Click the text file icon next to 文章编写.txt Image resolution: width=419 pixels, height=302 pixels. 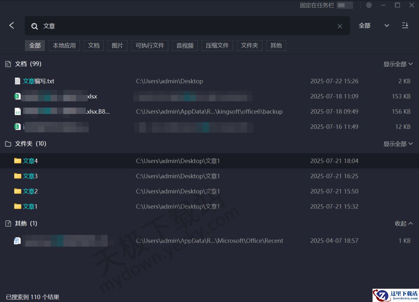[x=17, y=81]
